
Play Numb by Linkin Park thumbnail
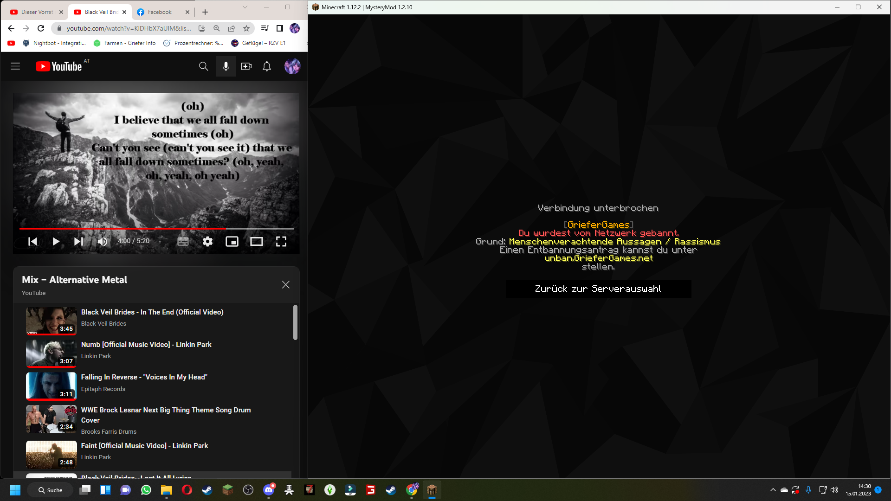52,353
